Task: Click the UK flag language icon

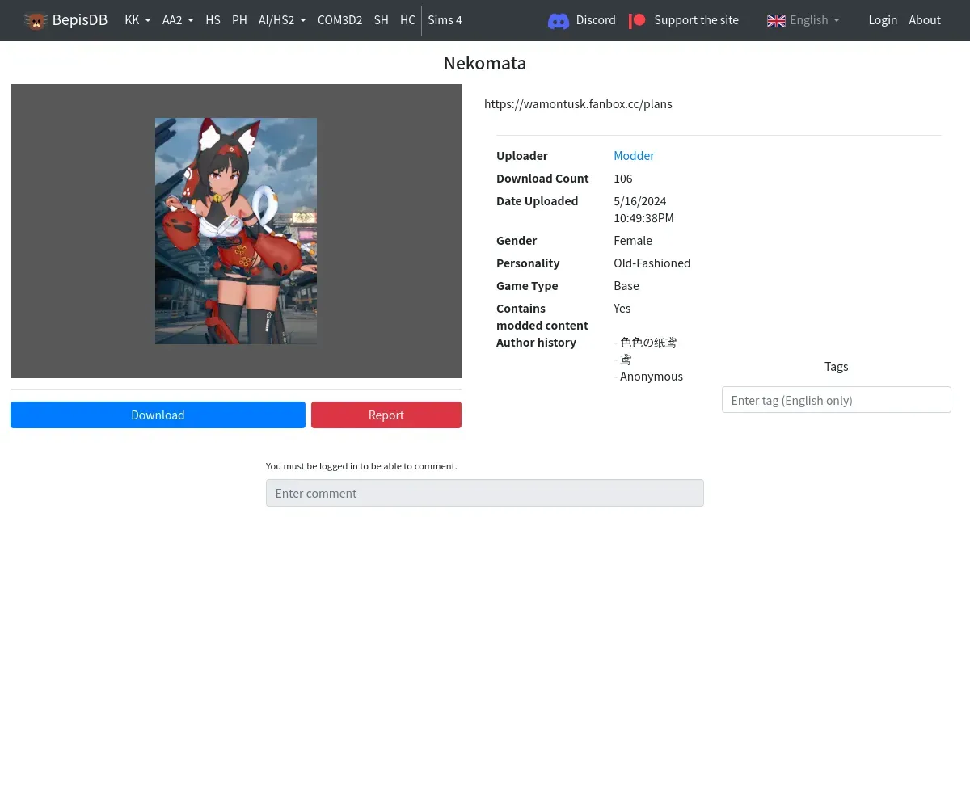Action: pyautogui.click(x=776, y=20)
